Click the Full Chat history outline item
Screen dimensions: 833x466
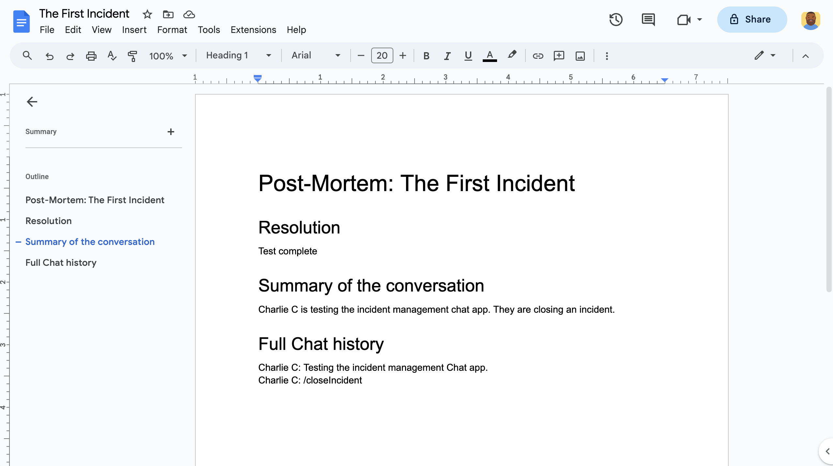coord(61,263)
